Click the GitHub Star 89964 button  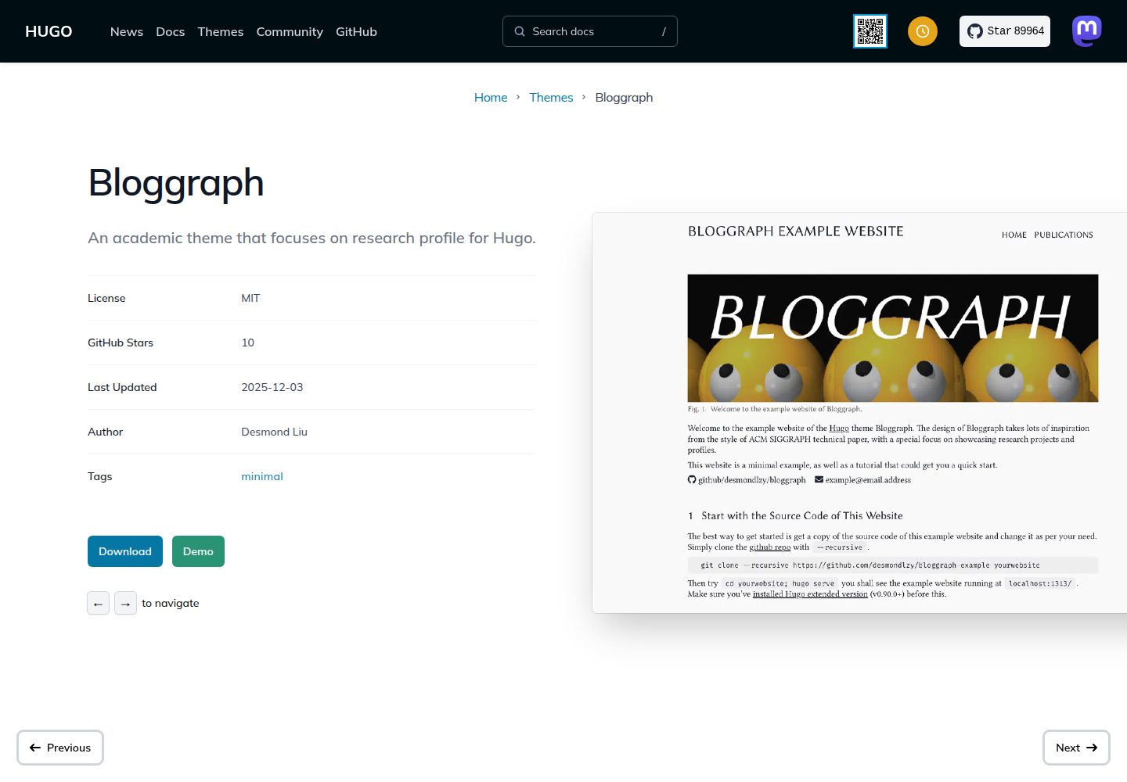[1005, 31]
